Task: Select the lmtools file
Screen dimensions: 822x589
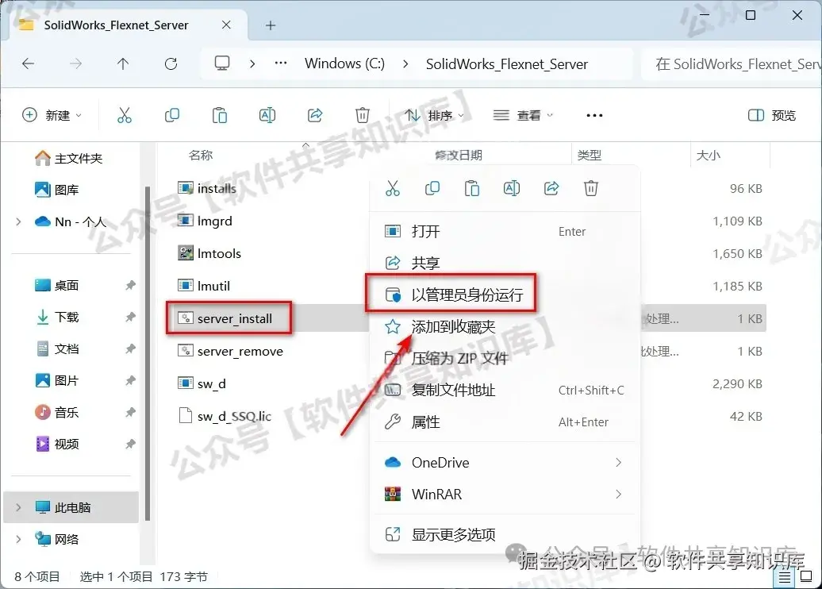Action: (x=209, y=253)
